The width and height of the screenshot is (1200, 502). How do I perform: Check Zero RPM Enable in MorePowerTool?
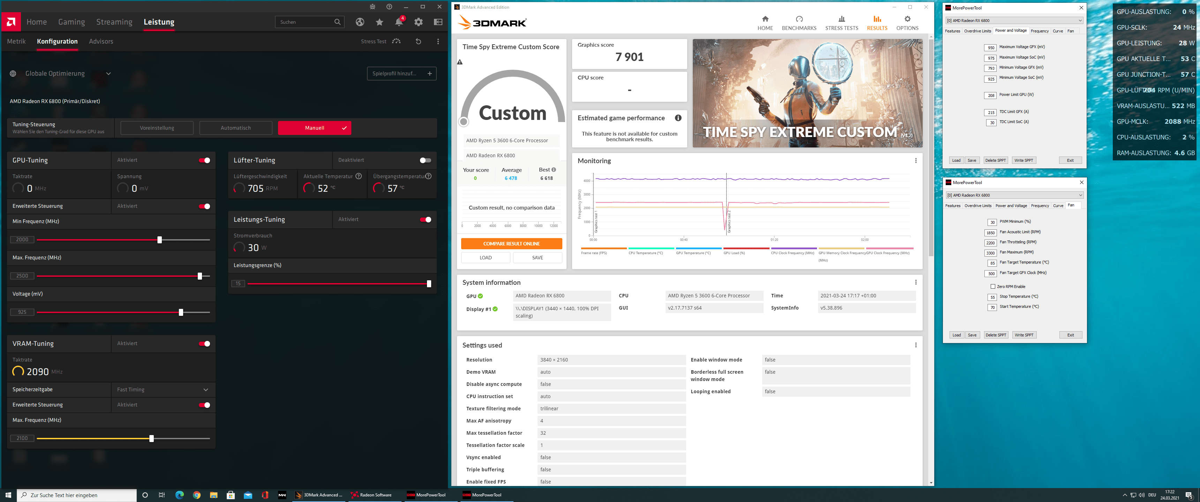[993, 287]
